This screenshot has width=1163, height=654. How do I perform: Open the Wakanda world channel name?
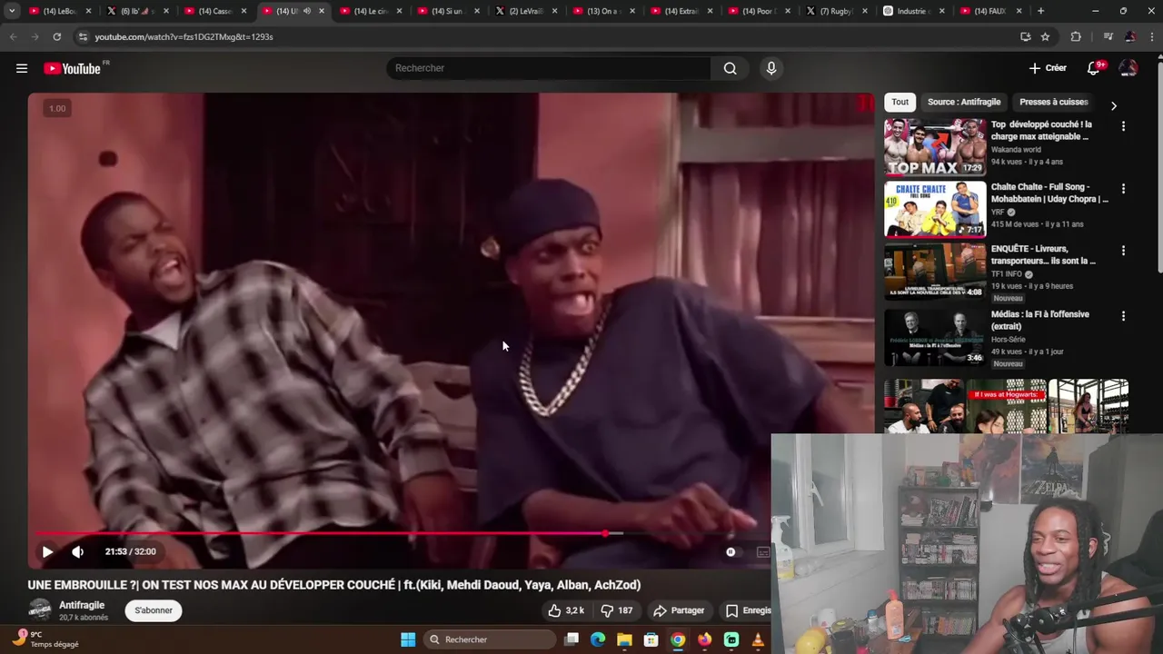(1016, 150)
